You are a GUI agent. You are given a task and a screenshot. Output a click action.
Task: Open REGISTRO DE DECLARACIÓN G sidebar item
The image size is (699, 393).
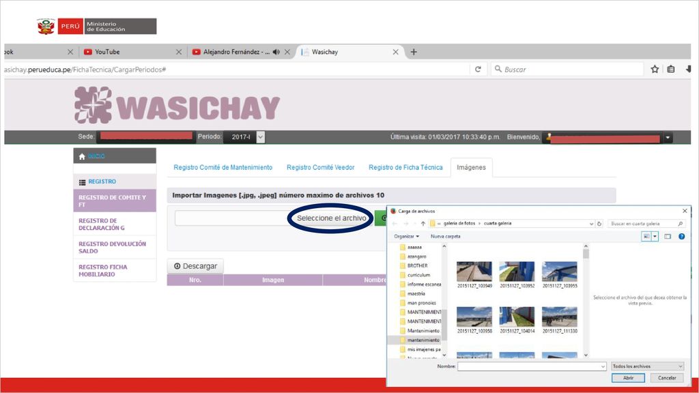115,224
